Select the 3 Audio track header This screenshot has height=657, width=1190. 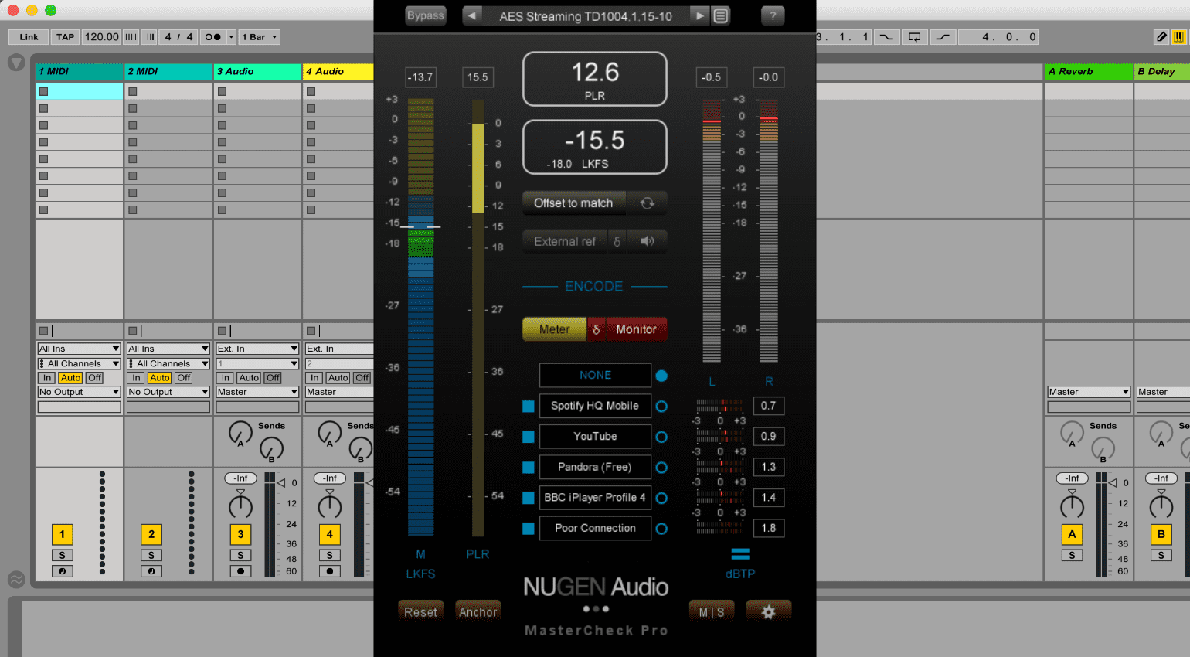257,71
